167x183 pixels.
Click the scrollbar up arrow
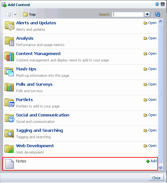pyautogui.click(x=161, y=21)
